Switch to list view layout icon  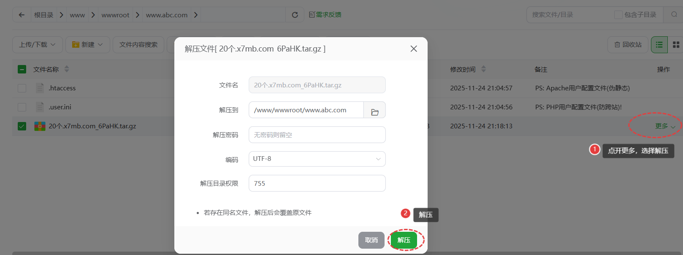(x=659, y=45)
